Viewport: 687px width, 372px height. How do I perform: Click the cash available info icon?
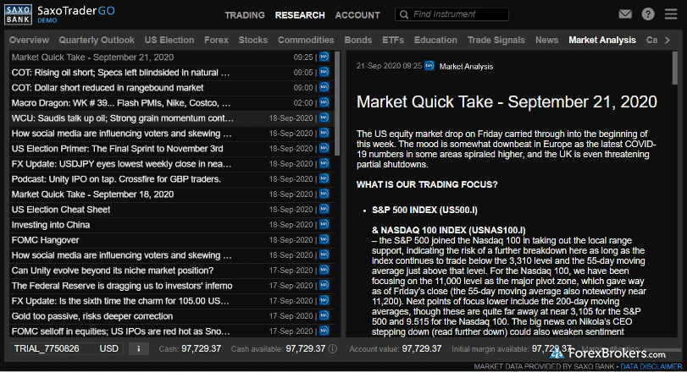coord(333,349)
